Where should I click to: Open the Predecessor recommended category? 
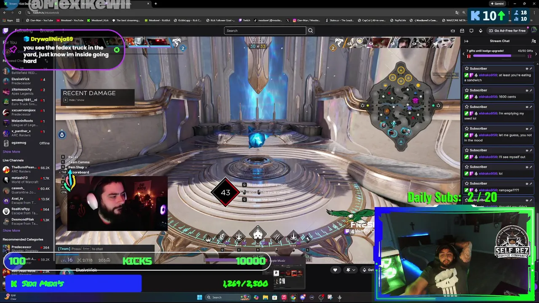26,249
